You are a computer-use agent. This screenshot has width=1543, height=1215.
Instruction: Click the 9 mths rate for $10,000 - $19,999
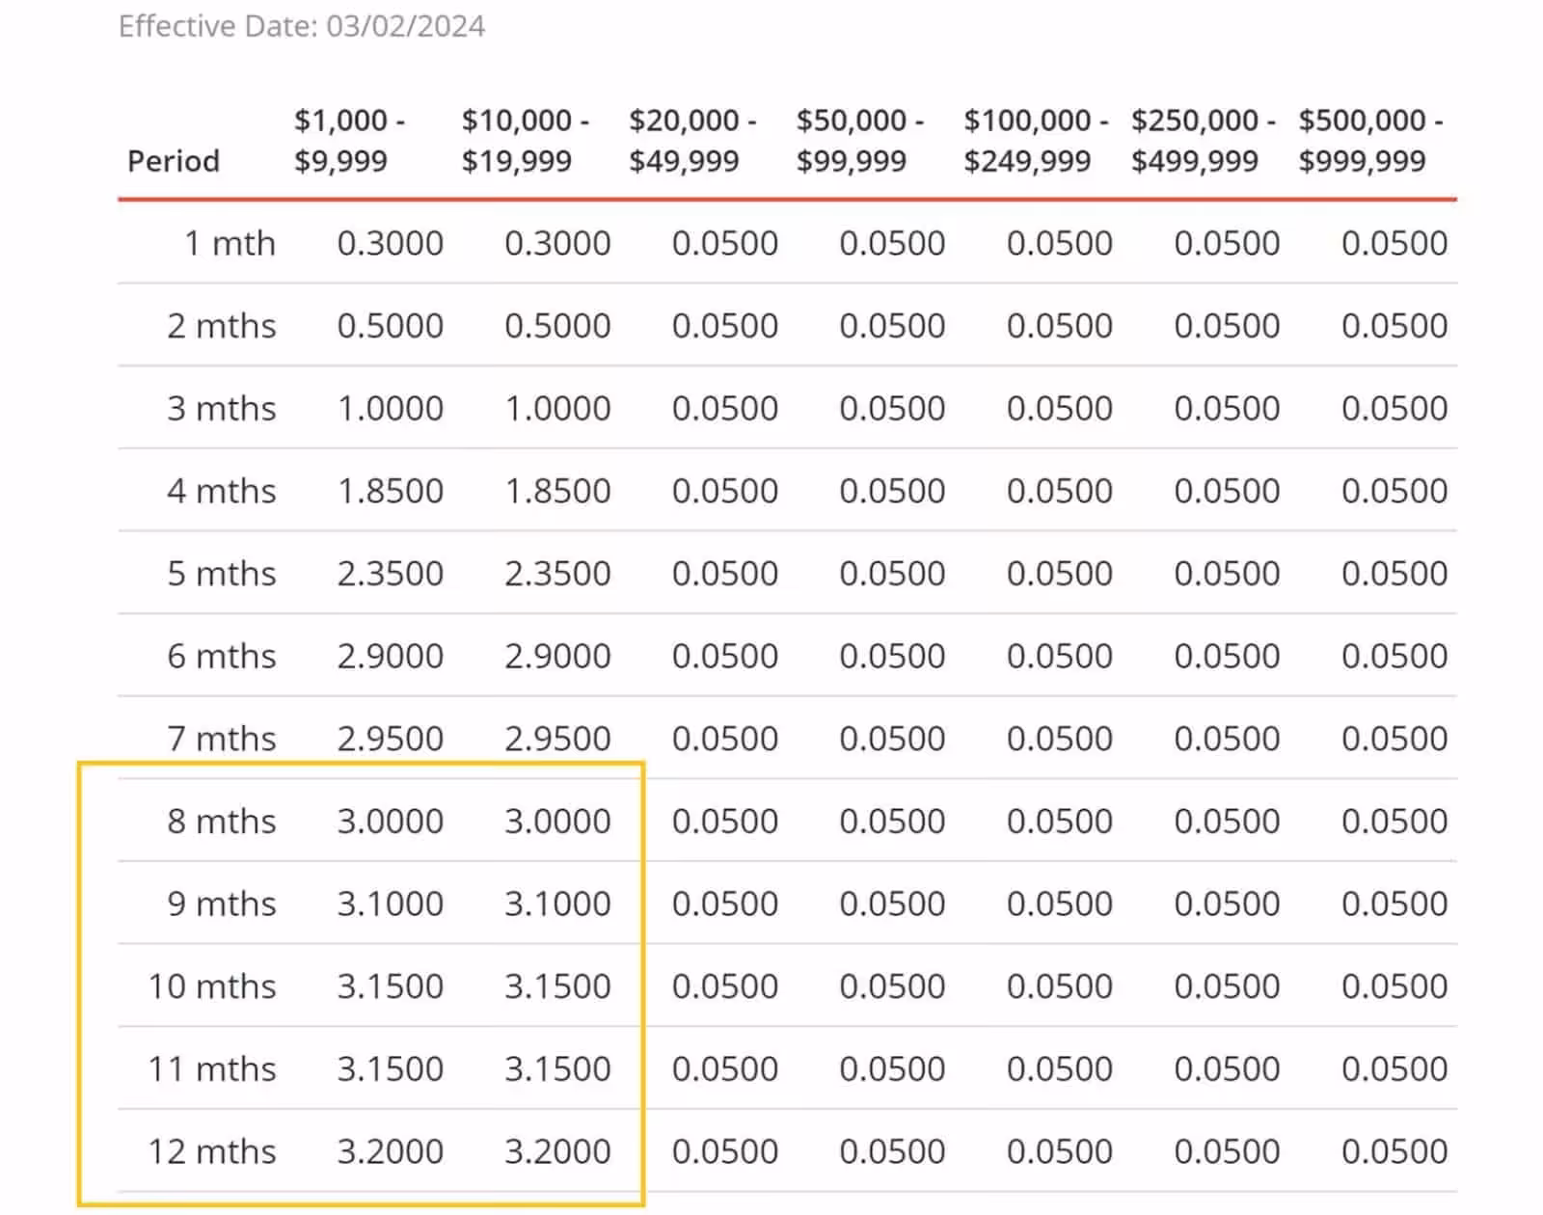coord(557,904)
